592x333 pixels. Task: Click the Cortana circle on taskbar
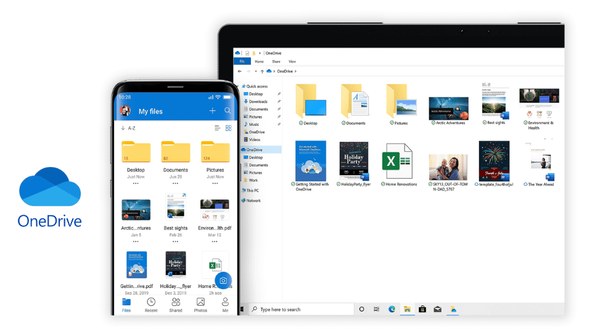click(361, 309)
